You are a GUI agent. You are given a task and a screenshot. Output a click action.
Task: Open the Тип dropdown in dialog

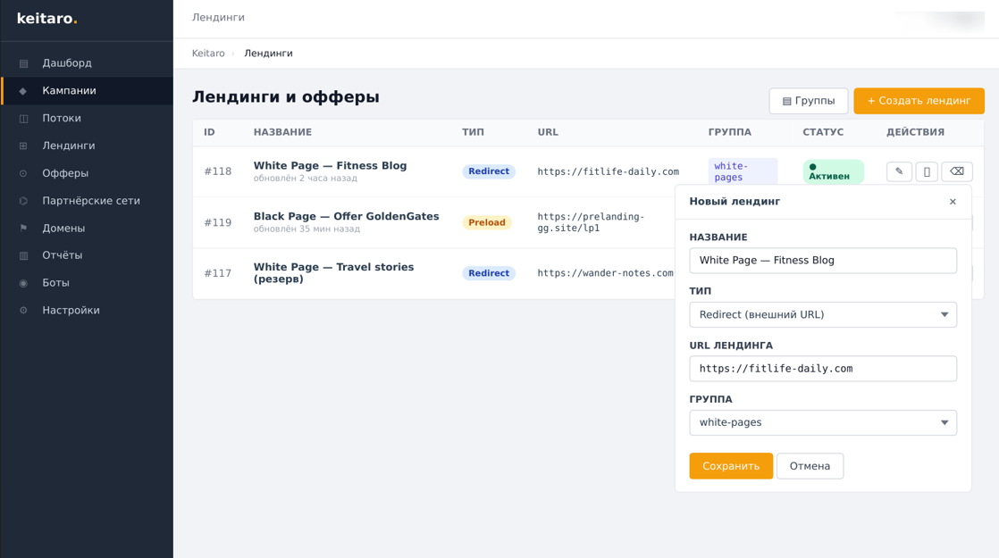[822, 314]
